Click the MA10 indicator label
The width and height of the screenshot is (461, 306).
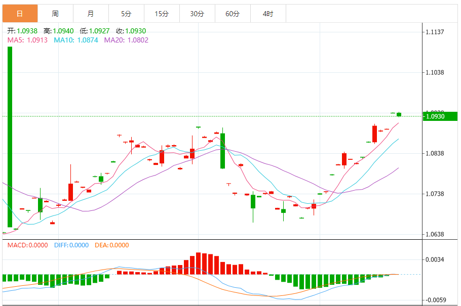76,40
